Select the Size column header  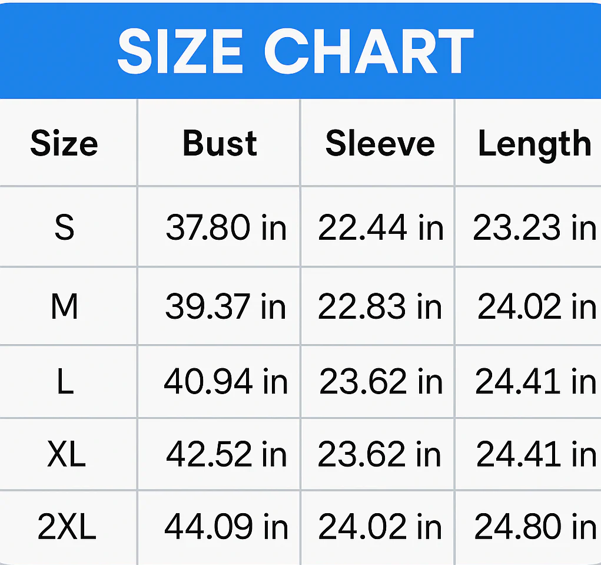click(x=64, y=143)
